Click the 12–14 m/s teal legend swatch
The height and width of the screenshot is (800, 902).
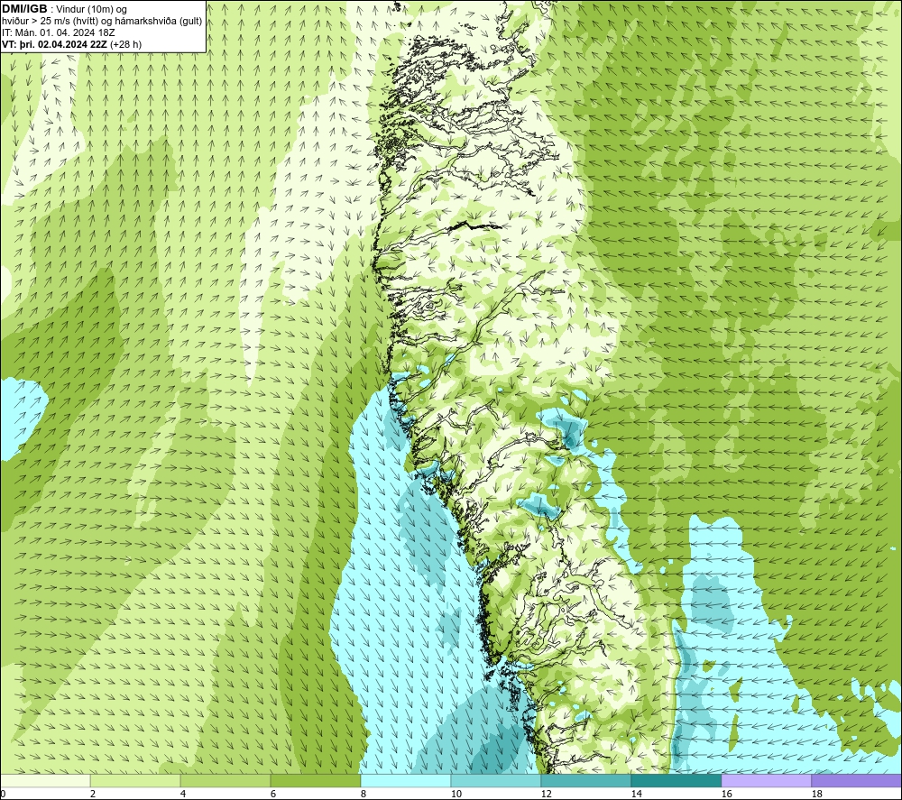tap(586, 781)
